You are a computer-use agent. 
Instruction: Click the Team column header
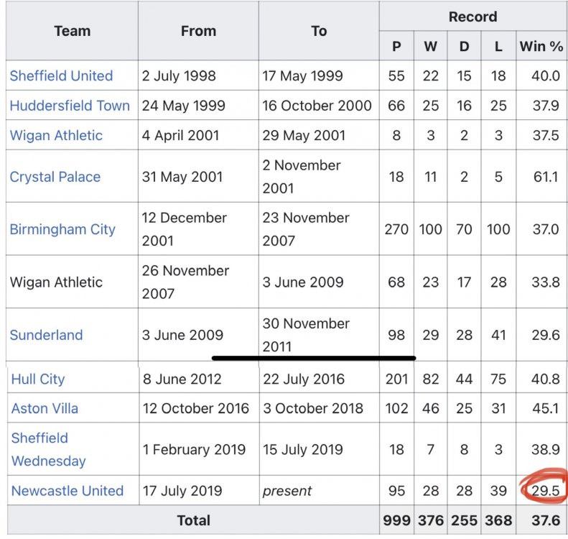[72, 31]
